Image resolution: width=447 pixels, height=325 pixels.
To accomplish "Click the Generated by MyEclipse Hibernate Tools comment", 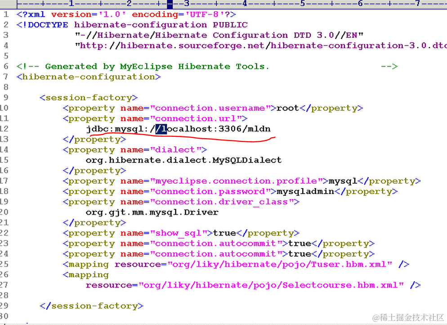I will (x=207, y=67).
